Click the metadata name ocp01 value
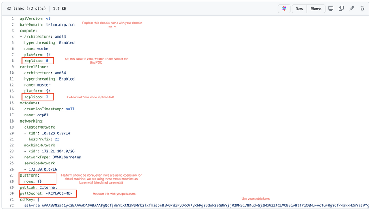 click(42, 115)
